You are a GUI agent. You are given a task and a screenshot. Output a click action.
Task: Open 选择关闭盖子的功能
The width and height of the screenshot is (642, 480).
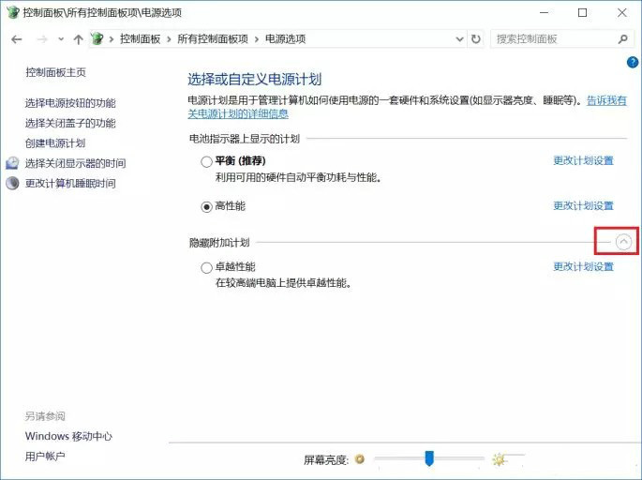click(x=70, y=123)
